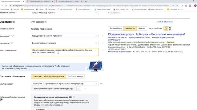Click the zoom magnifier icon in the address bar

pyautogui.click(x=173, y=5)
